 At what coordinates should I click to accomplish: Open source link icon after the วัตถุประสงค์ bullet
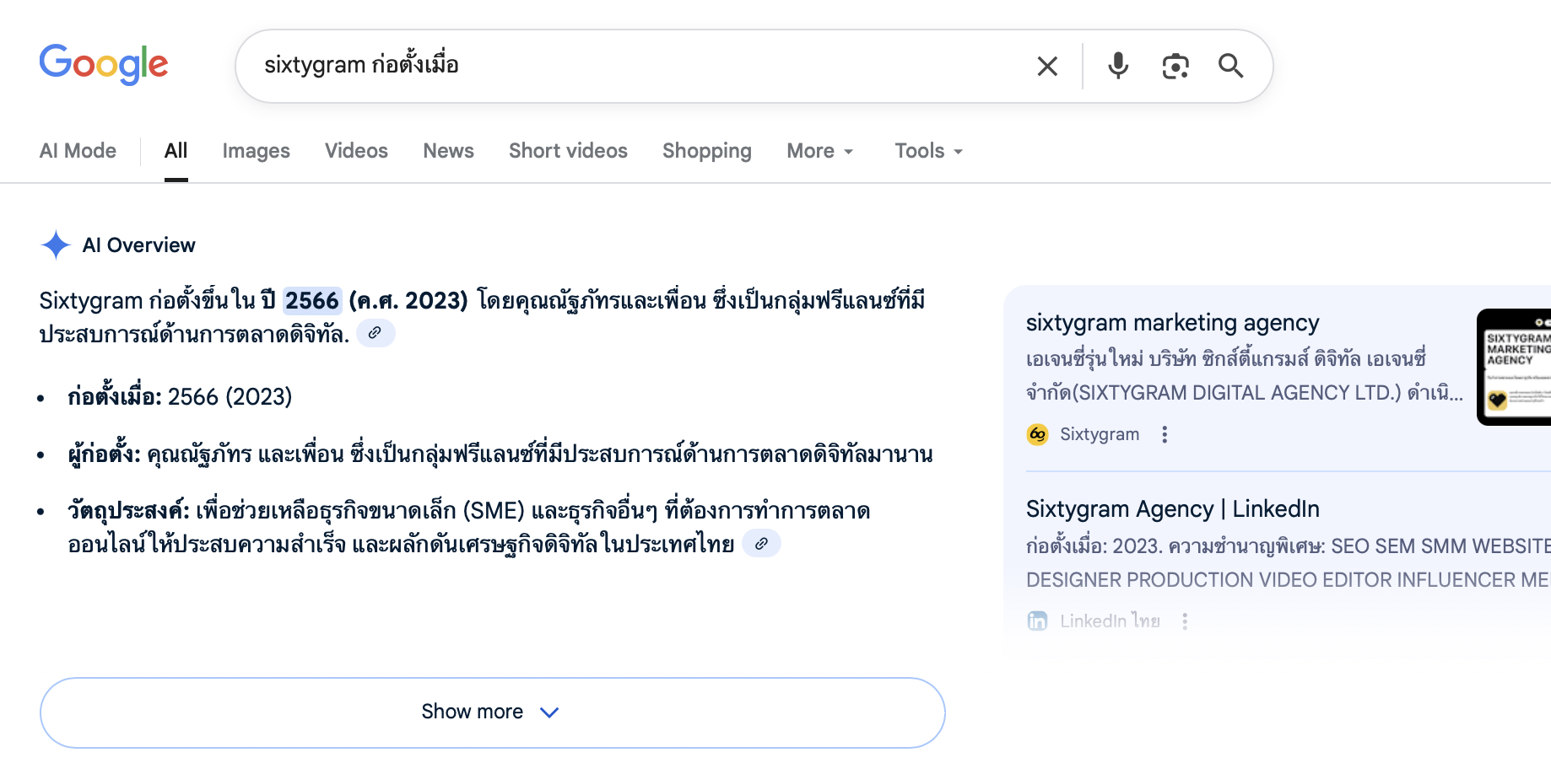pos(761,544)
